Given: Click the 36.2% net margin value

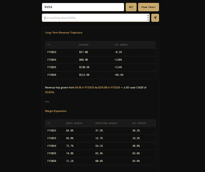Looking at the screenshot, I should point(136,130).
